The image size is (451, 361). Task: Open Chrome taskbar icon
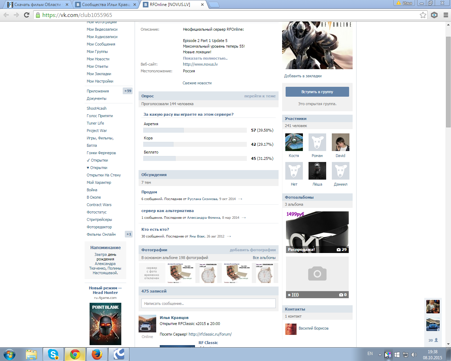click(x=75, y=354)
